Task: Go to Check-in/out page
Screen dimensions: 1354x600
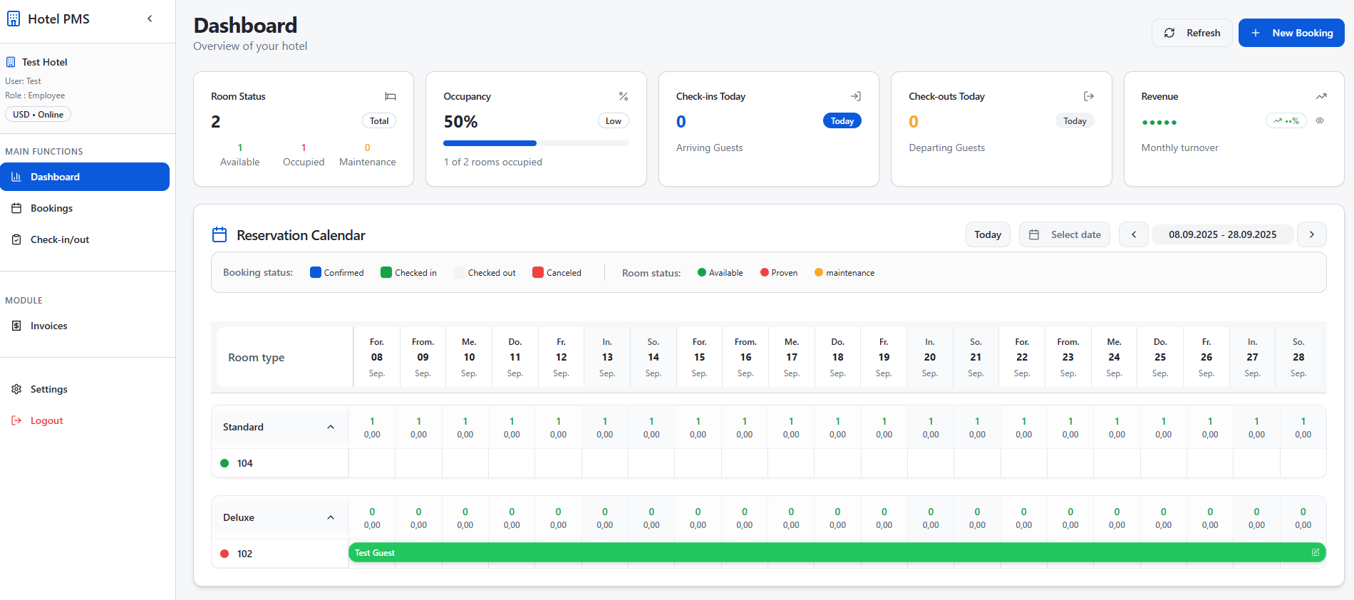Action: click(x=60, y=239)
